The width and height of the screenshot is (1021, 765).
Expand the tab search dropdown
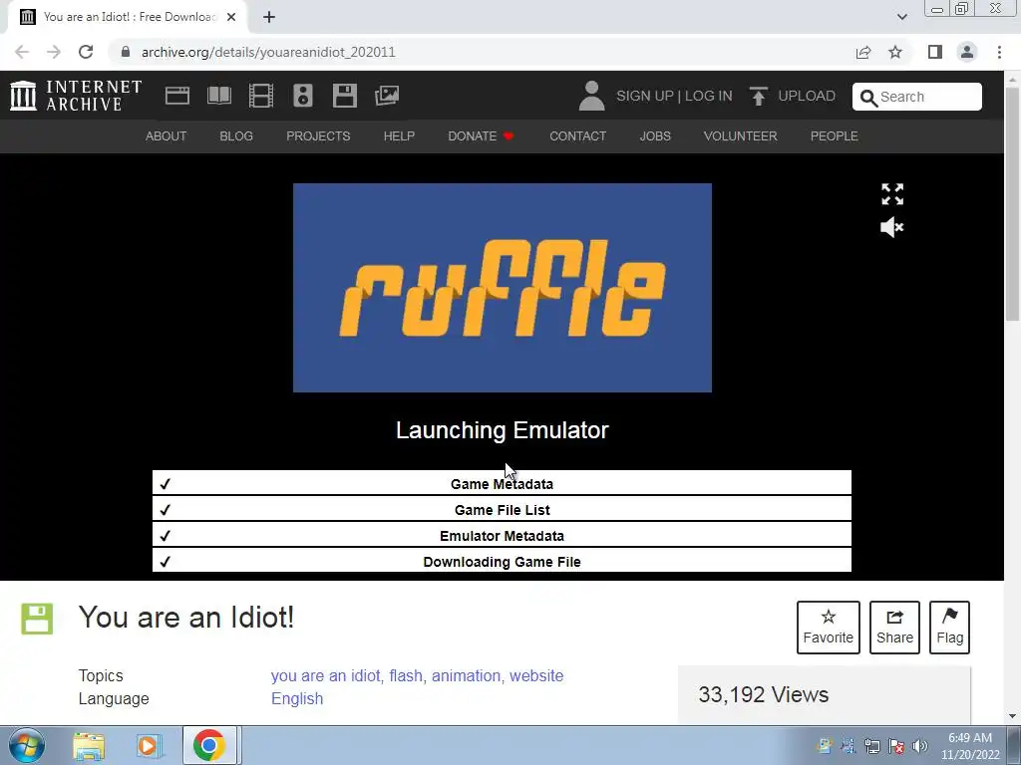tap(901, 17)
